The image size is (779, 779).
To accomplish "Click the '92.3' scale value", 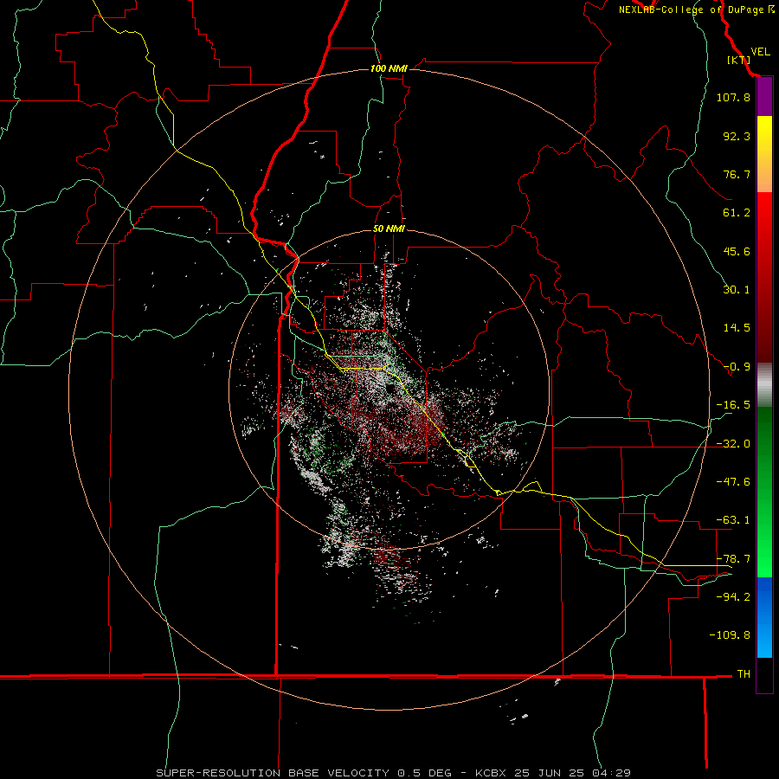I will click(737, 136).
